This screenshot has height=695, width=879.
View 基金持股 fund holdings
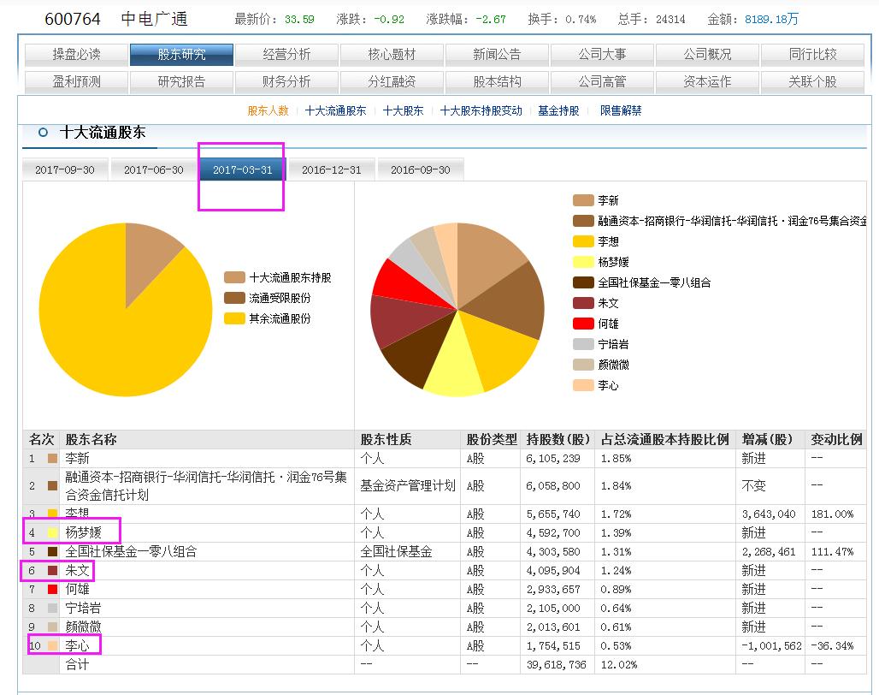tap(559, 111)
